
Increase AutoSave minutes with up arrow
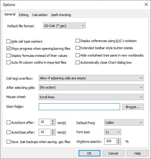click(53, 121)
